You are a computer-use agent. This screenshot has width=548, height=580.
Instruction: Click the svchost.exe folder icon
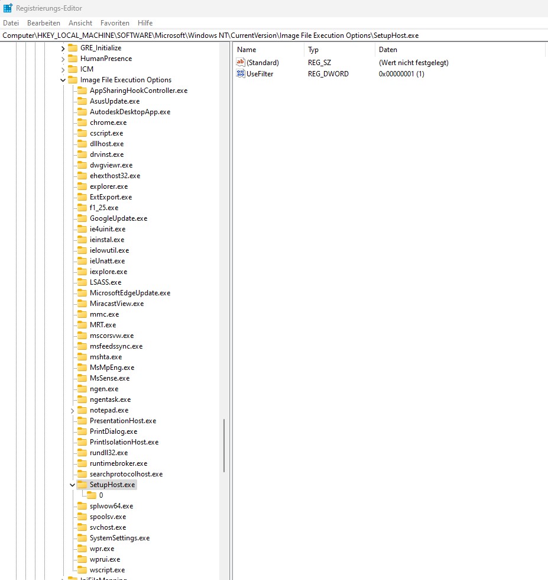[x=82, y=527]
